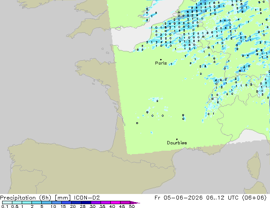Select the dark blue swatch above 20
This screenshot has width=270, height=208.
(76, 202)
